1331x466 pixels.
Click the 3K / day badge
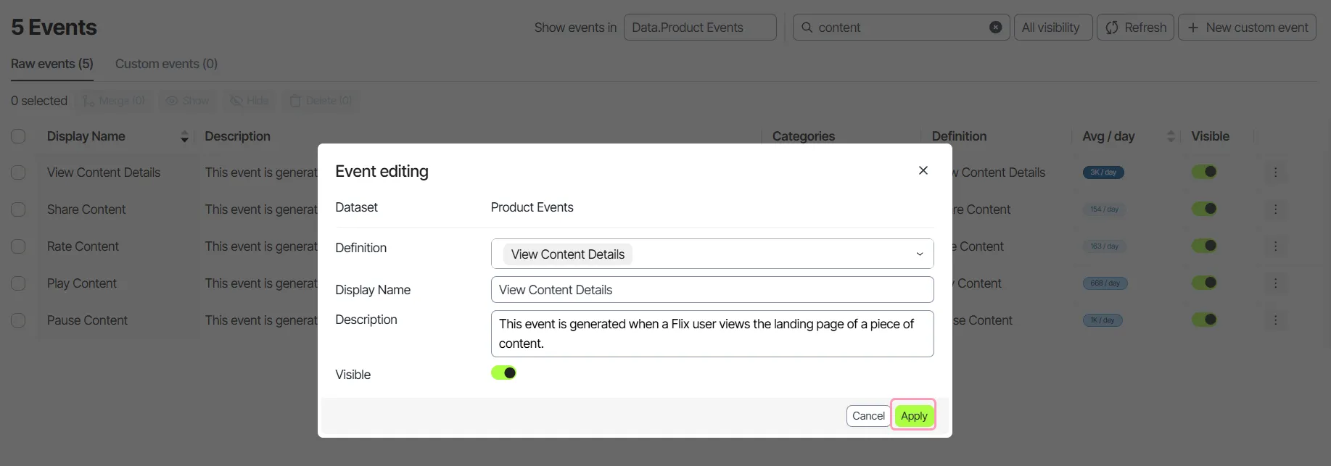pyautogui.click(x=1103, y=172)
